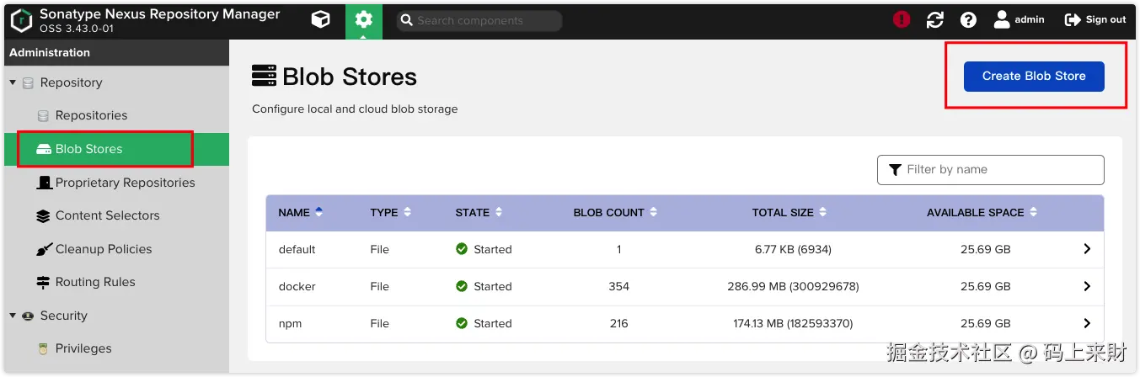Click the red system status alert icon
The width and height of the screenshot is (1140, 377).
902,19
